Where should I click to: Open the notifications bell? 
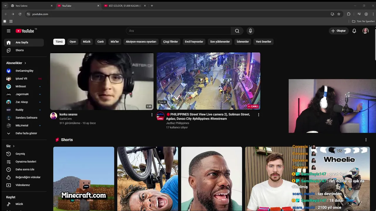(x=354, y=31)
